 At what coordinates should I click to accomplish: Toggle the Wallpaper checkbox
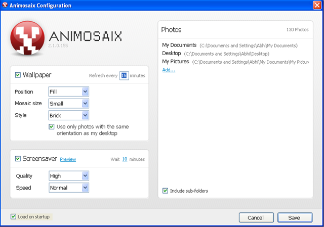(x=18, y=75)
